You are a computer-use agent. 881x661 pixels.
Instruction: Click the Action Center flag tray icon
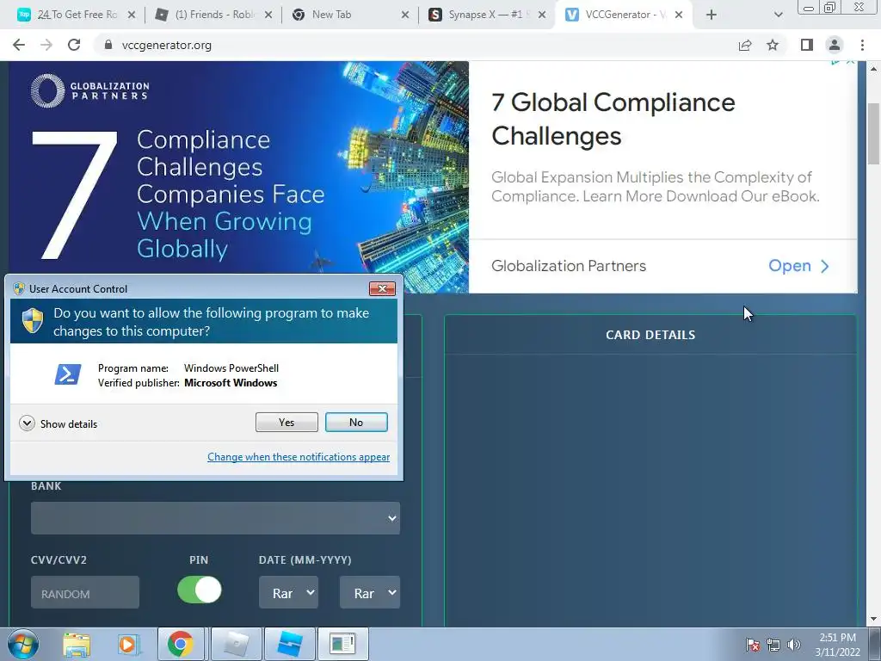pos(753,645)
